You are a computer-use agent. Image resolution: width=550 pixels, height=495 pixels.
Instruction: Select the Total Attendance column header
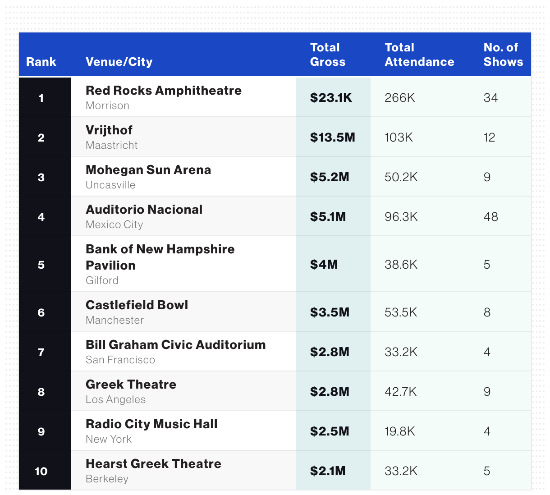pos(419,55)
